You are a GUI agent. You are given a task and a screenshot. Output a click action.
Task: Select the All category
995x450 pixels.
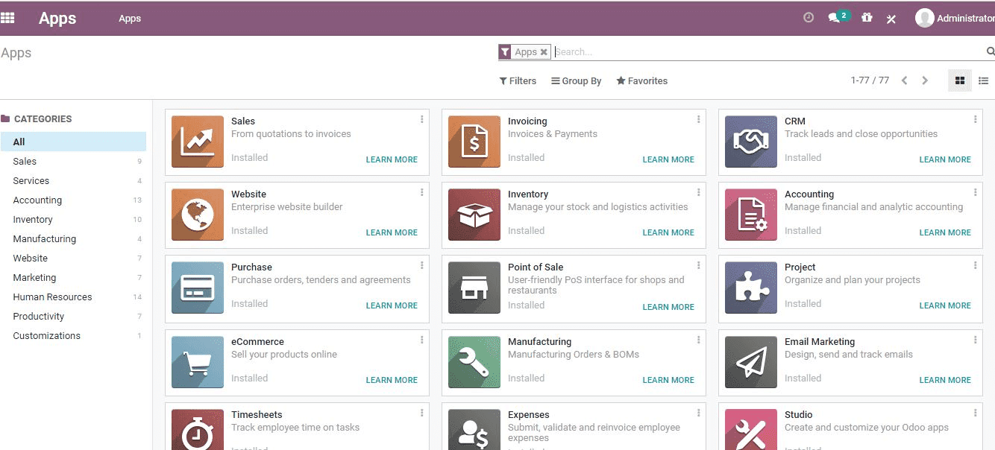(73, 142)
